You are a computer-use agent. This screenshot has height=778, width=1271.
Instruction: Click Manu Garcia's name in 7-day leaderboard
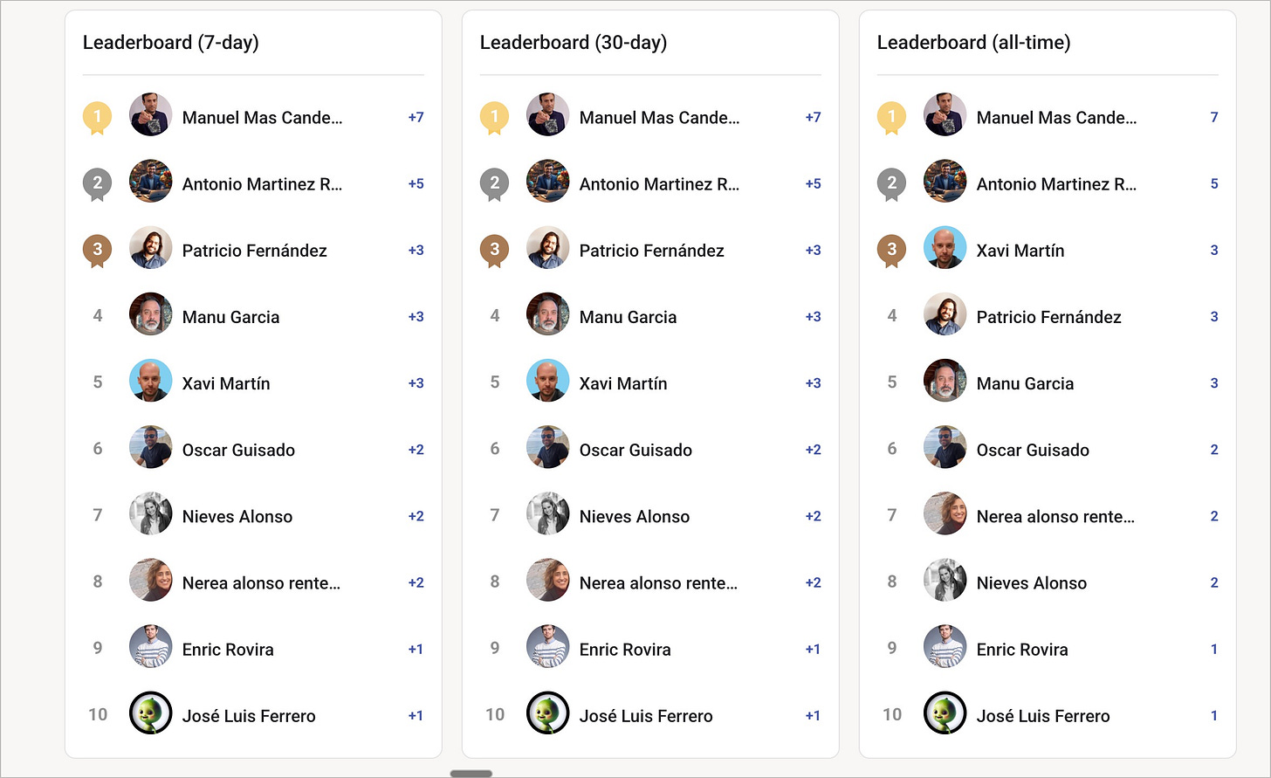tap(230, 316)
